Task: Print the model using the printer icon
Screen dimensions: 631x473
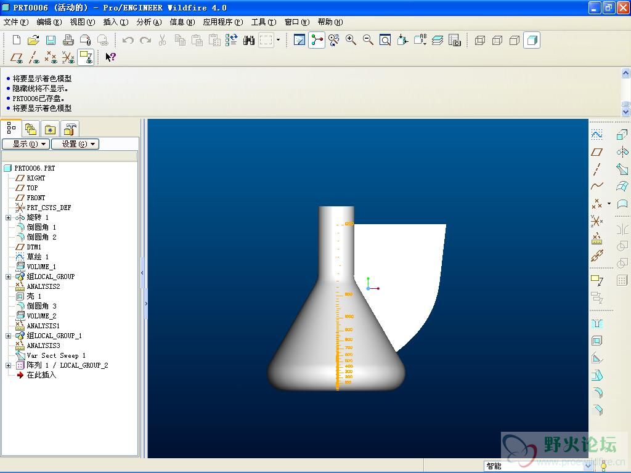Action: pos(68,40)
